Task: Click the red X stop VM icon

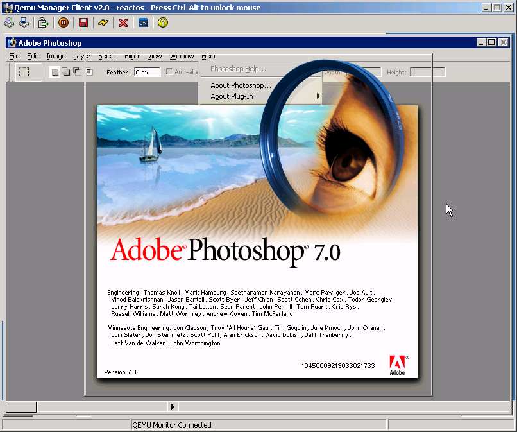Action: click(123, 22)
